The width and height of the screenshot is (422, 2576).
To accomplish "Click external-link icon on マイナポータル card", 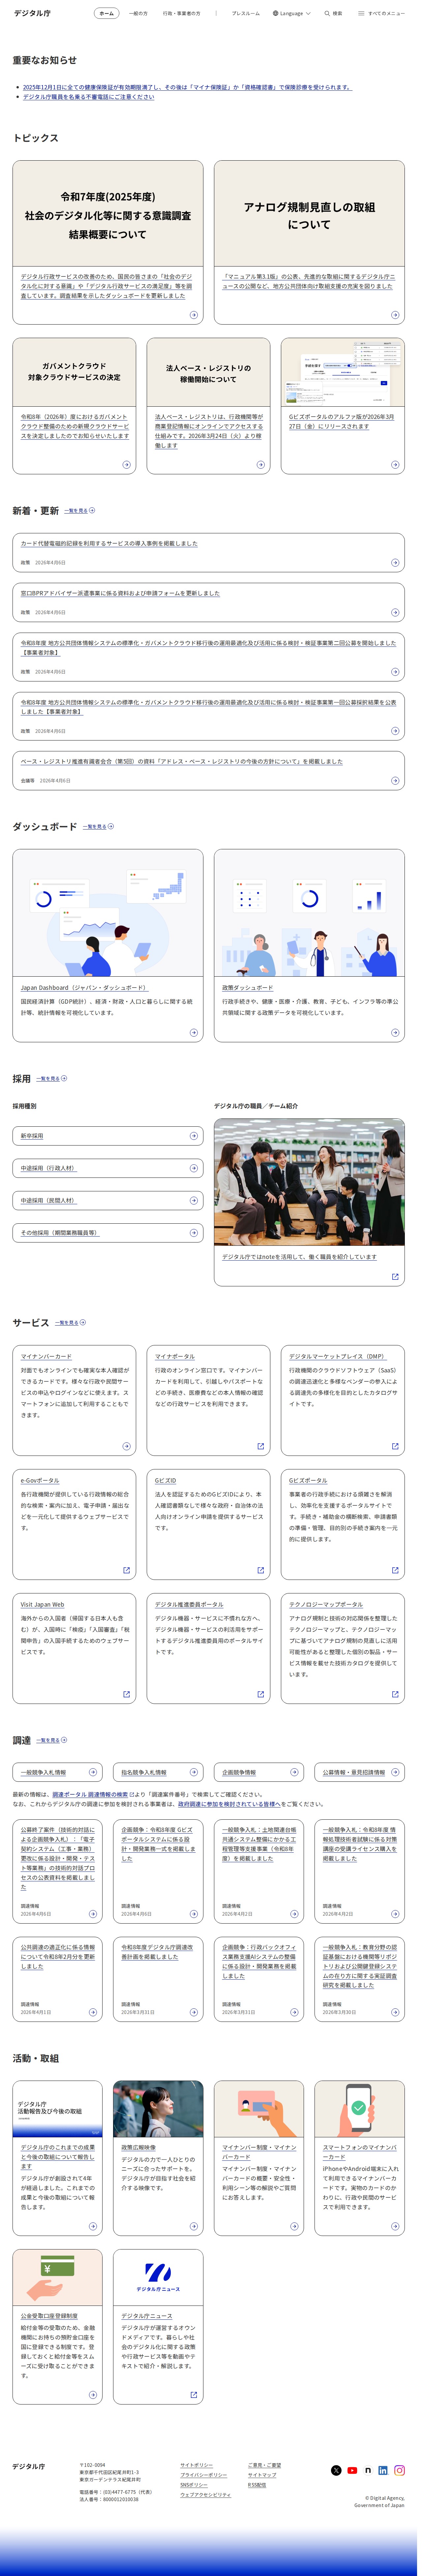I will [261, 1446].
